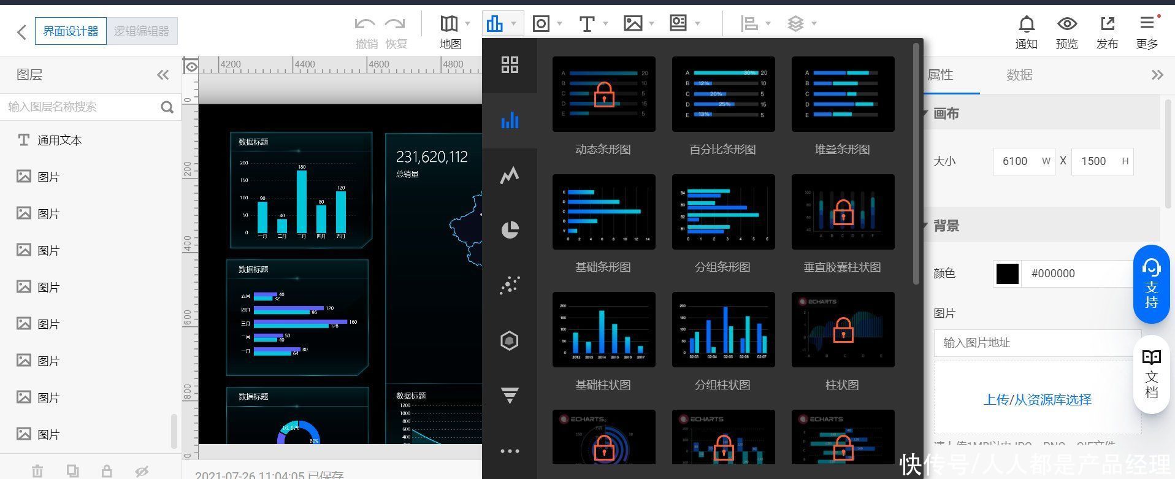Select the hexagon chart category icon
Screen dimensions: 1175x479
pos(510,340)
